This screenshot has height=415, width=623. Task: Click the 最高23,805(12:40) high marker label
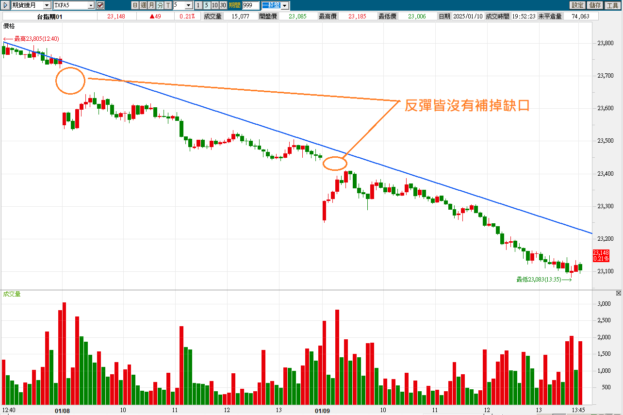coord(37,38)
